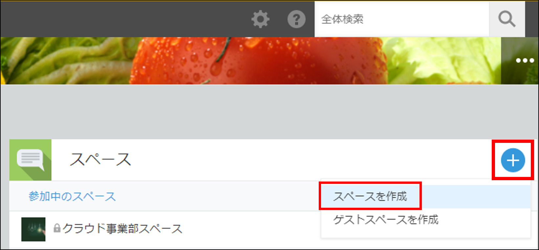Image resolution: width=539 pixels, height=250 pixels.
Task: Open the three-dots cover image menu
Action: tap(524, 61)
